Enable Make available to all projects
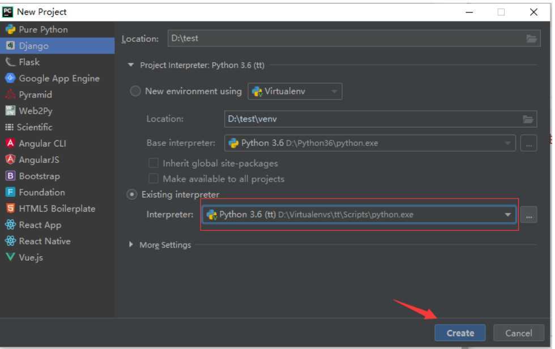This screenshot has height=349, width=555. (x=153, y=179)
